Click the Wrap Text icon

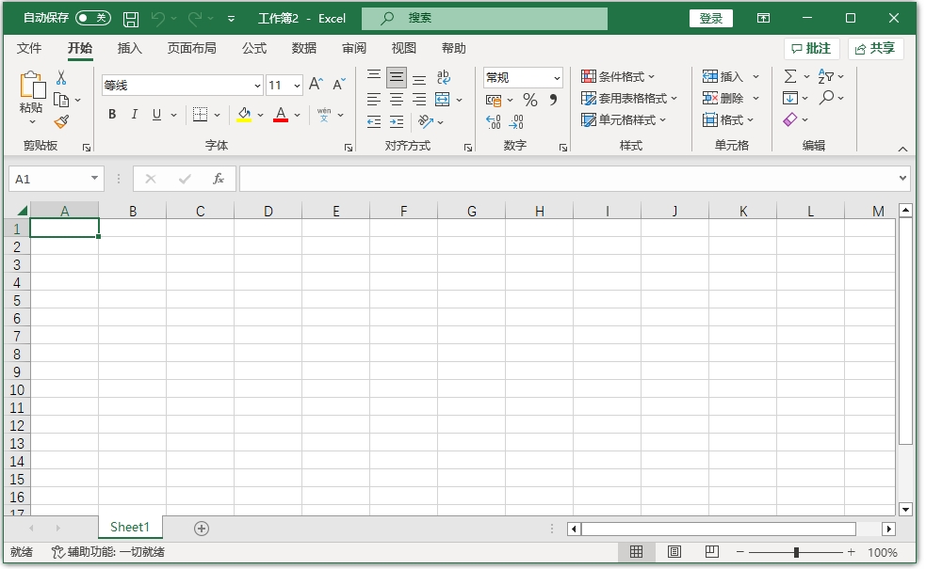point(444,77)
